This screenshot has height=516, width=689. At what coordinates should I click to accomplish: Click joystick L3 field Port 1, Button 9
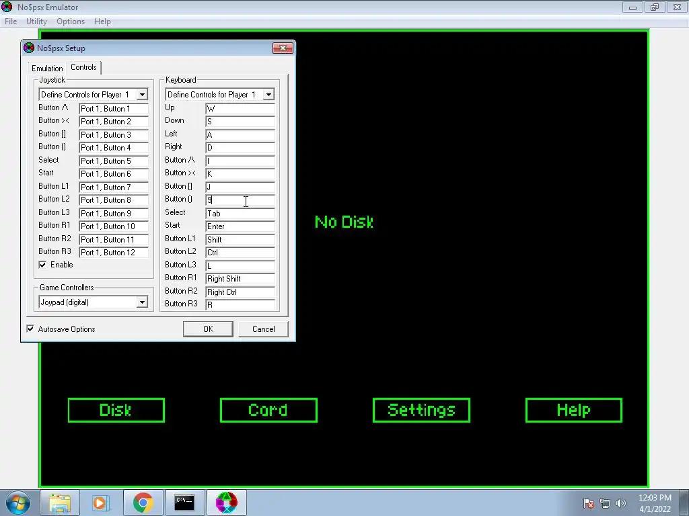click(x=113, y=213)
